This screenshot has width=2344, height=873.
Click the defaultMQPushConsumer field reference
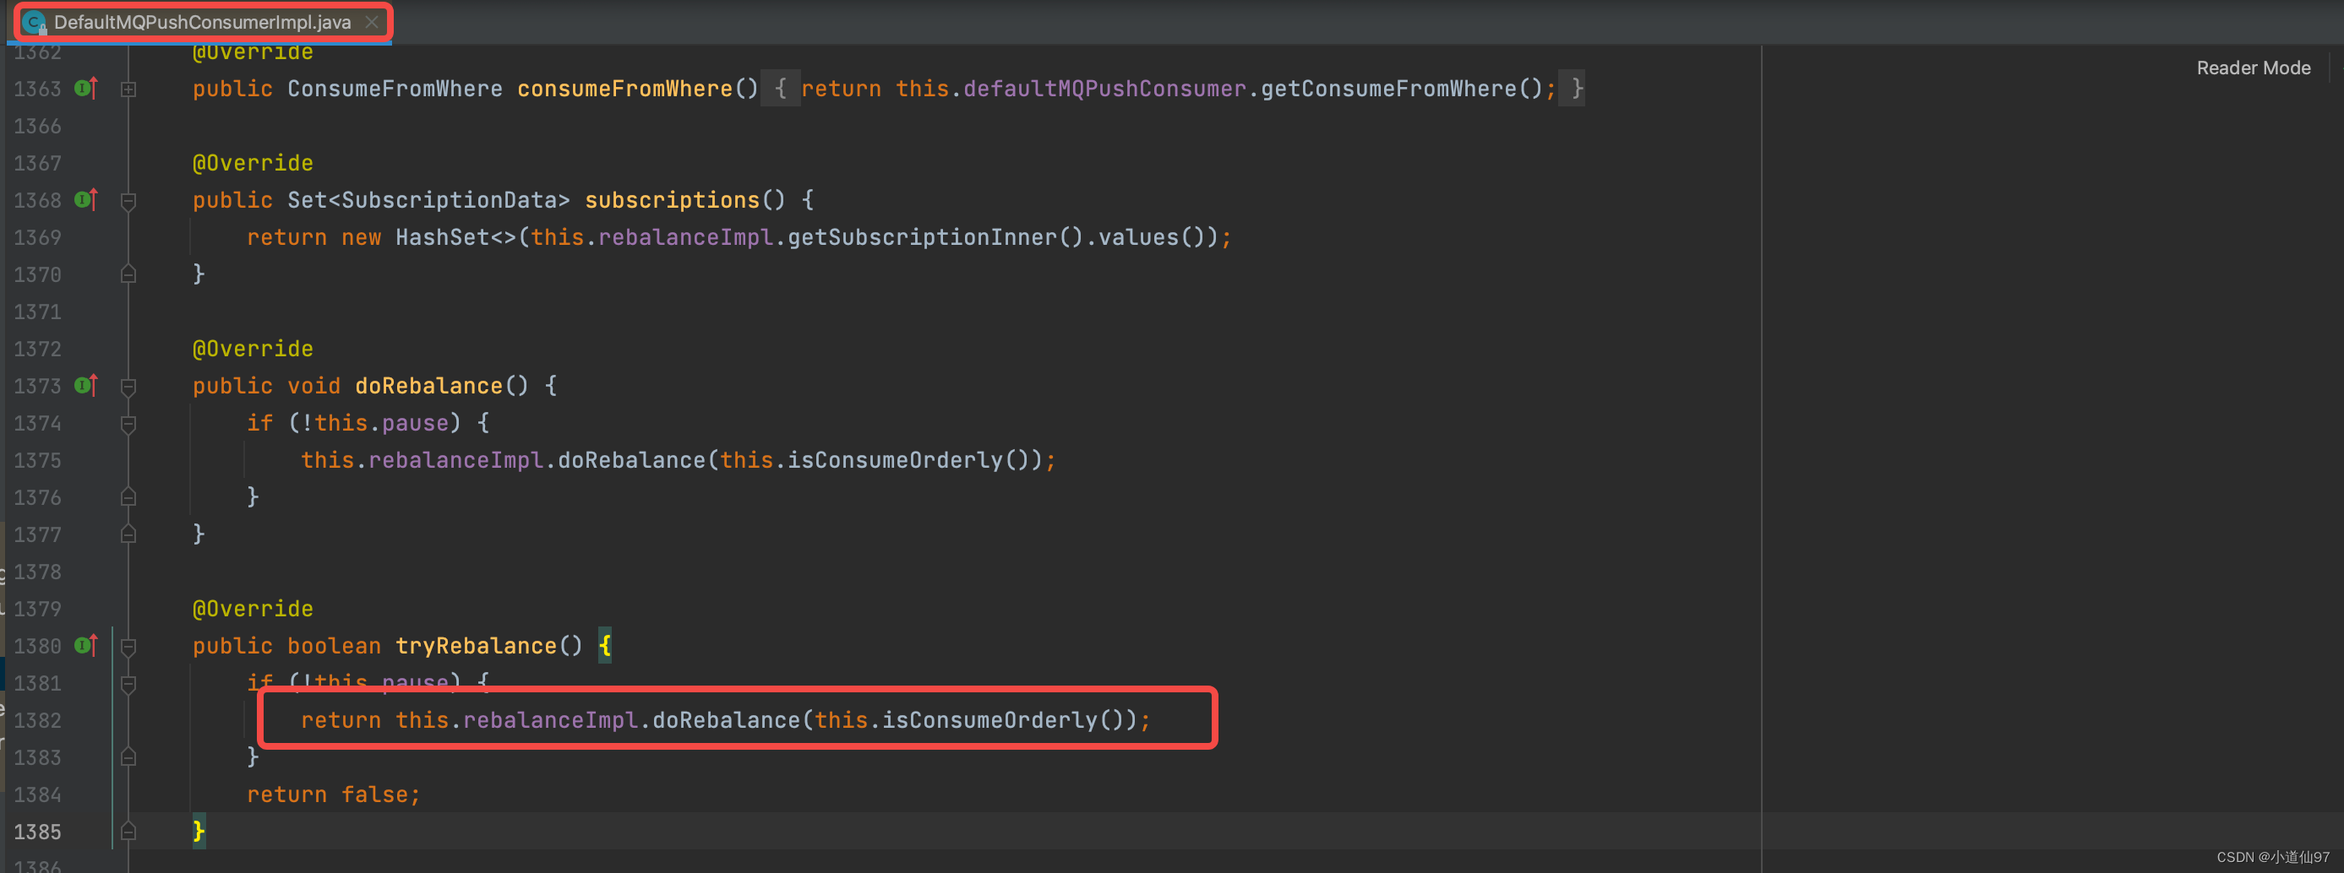1104,89
